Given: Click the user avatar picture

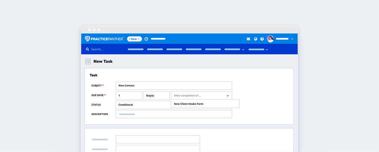Looking at the screenshot, I should click(270, 39).
